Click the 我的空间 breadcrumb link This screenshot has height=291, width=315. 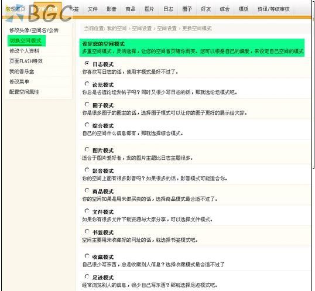click(x=117, y=28)
